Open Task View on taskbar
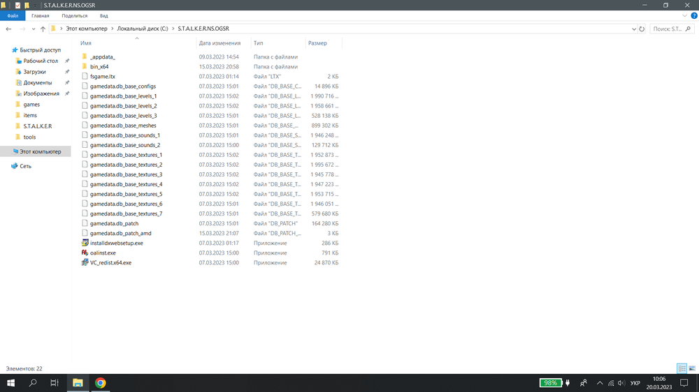699x392 pixels. click(55, 383)
